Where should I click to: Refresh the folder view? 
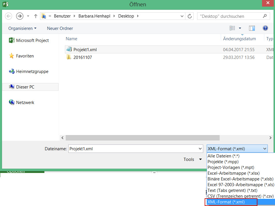click(x=190, y=16)
